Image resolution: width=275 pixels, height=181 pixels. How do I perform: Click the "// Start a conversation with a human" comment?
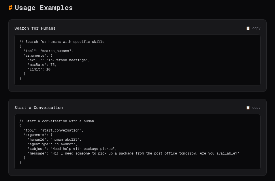56,121
